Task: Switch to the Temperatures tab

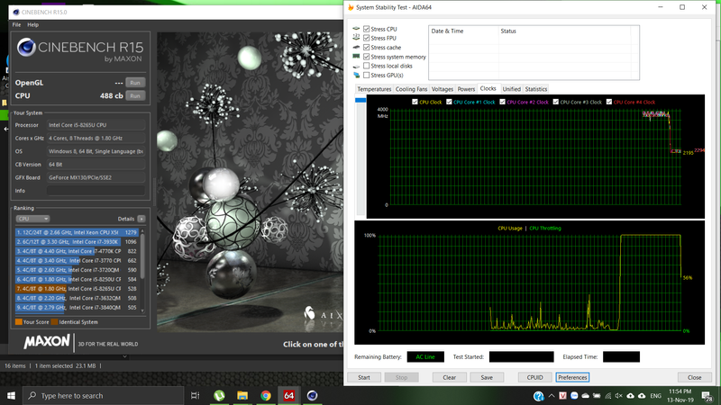Action: (x=374, y=89)
